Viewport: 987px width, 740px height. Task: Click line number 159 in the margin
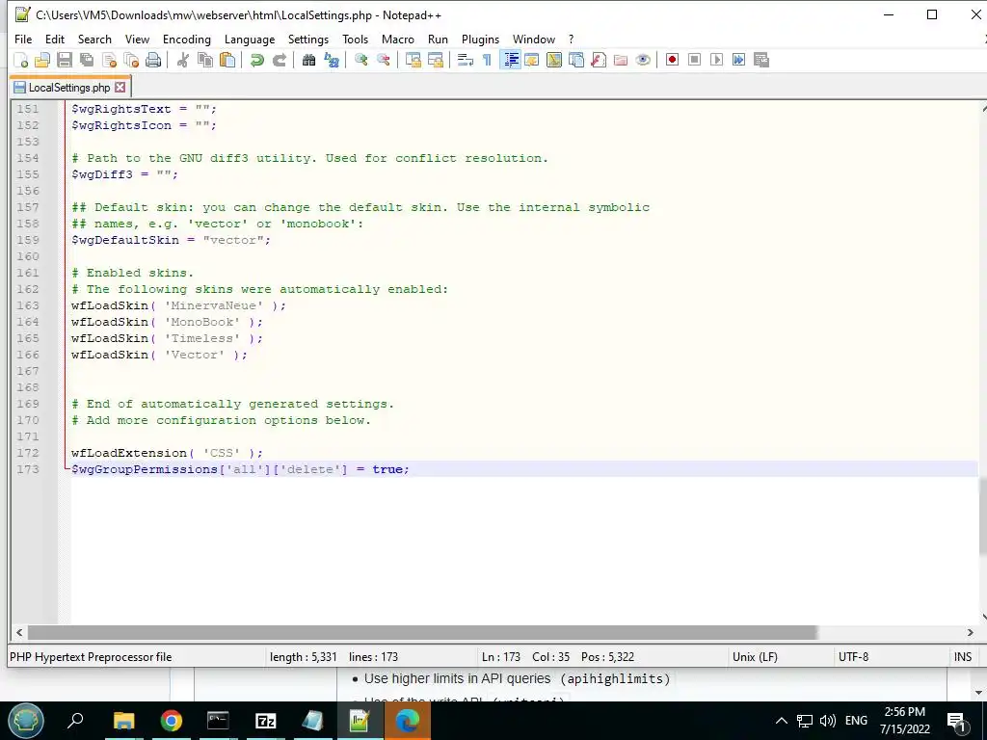(x=28, y=240)
